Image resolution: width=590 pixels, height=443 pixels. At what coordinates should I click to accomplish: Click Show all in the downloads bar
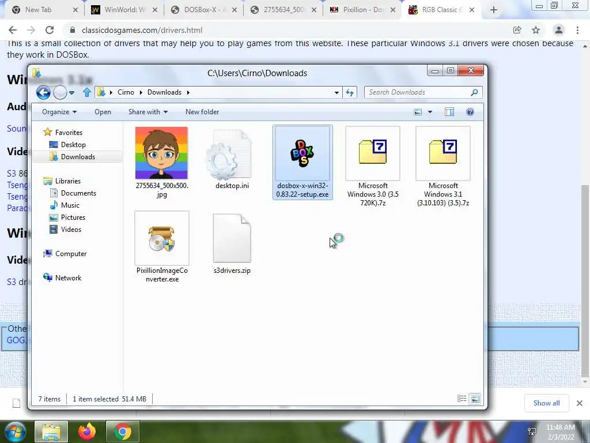coord(546,403)
